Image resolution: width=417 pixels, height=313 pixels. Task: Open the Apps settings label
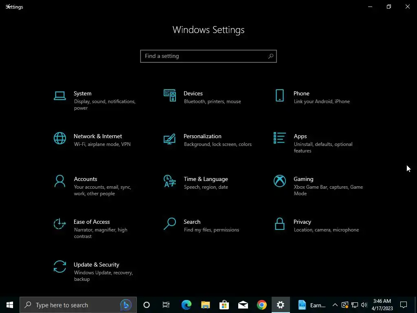[x=300, y=136]
